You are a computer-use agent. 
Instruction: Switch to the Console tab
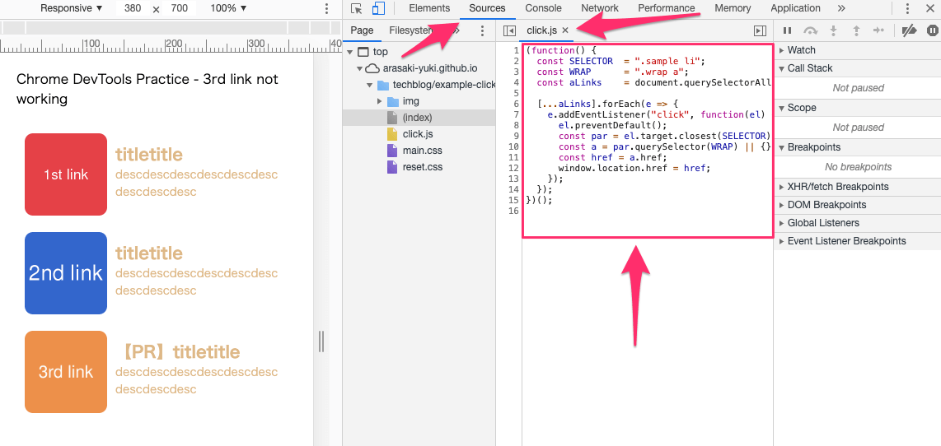(x=543, y=8)
